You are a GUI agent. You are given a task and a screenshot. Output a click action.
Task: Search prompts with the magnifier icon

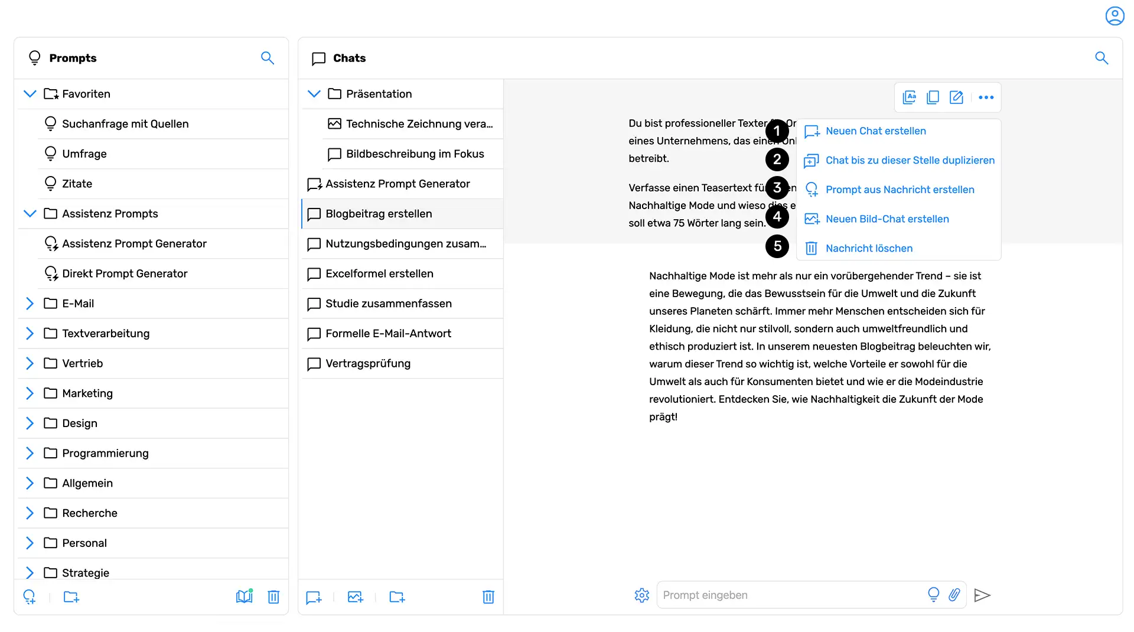point(268,58)
